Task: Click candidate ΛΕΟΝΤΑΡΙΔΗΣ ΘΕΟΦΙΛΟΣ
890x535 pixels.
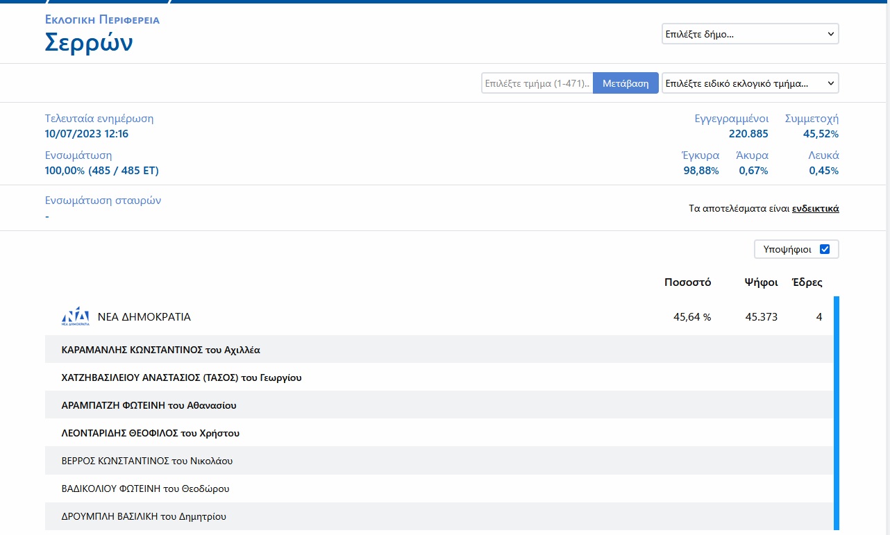Action: [150, 433]
